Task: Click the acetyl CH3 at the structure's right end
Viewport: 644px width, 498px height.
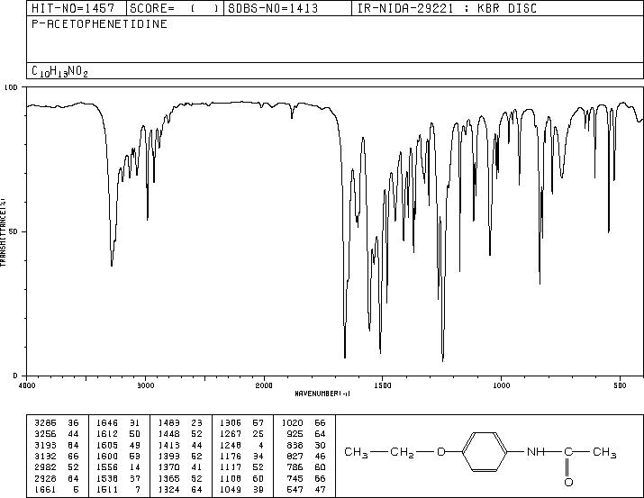Action: 604,452
